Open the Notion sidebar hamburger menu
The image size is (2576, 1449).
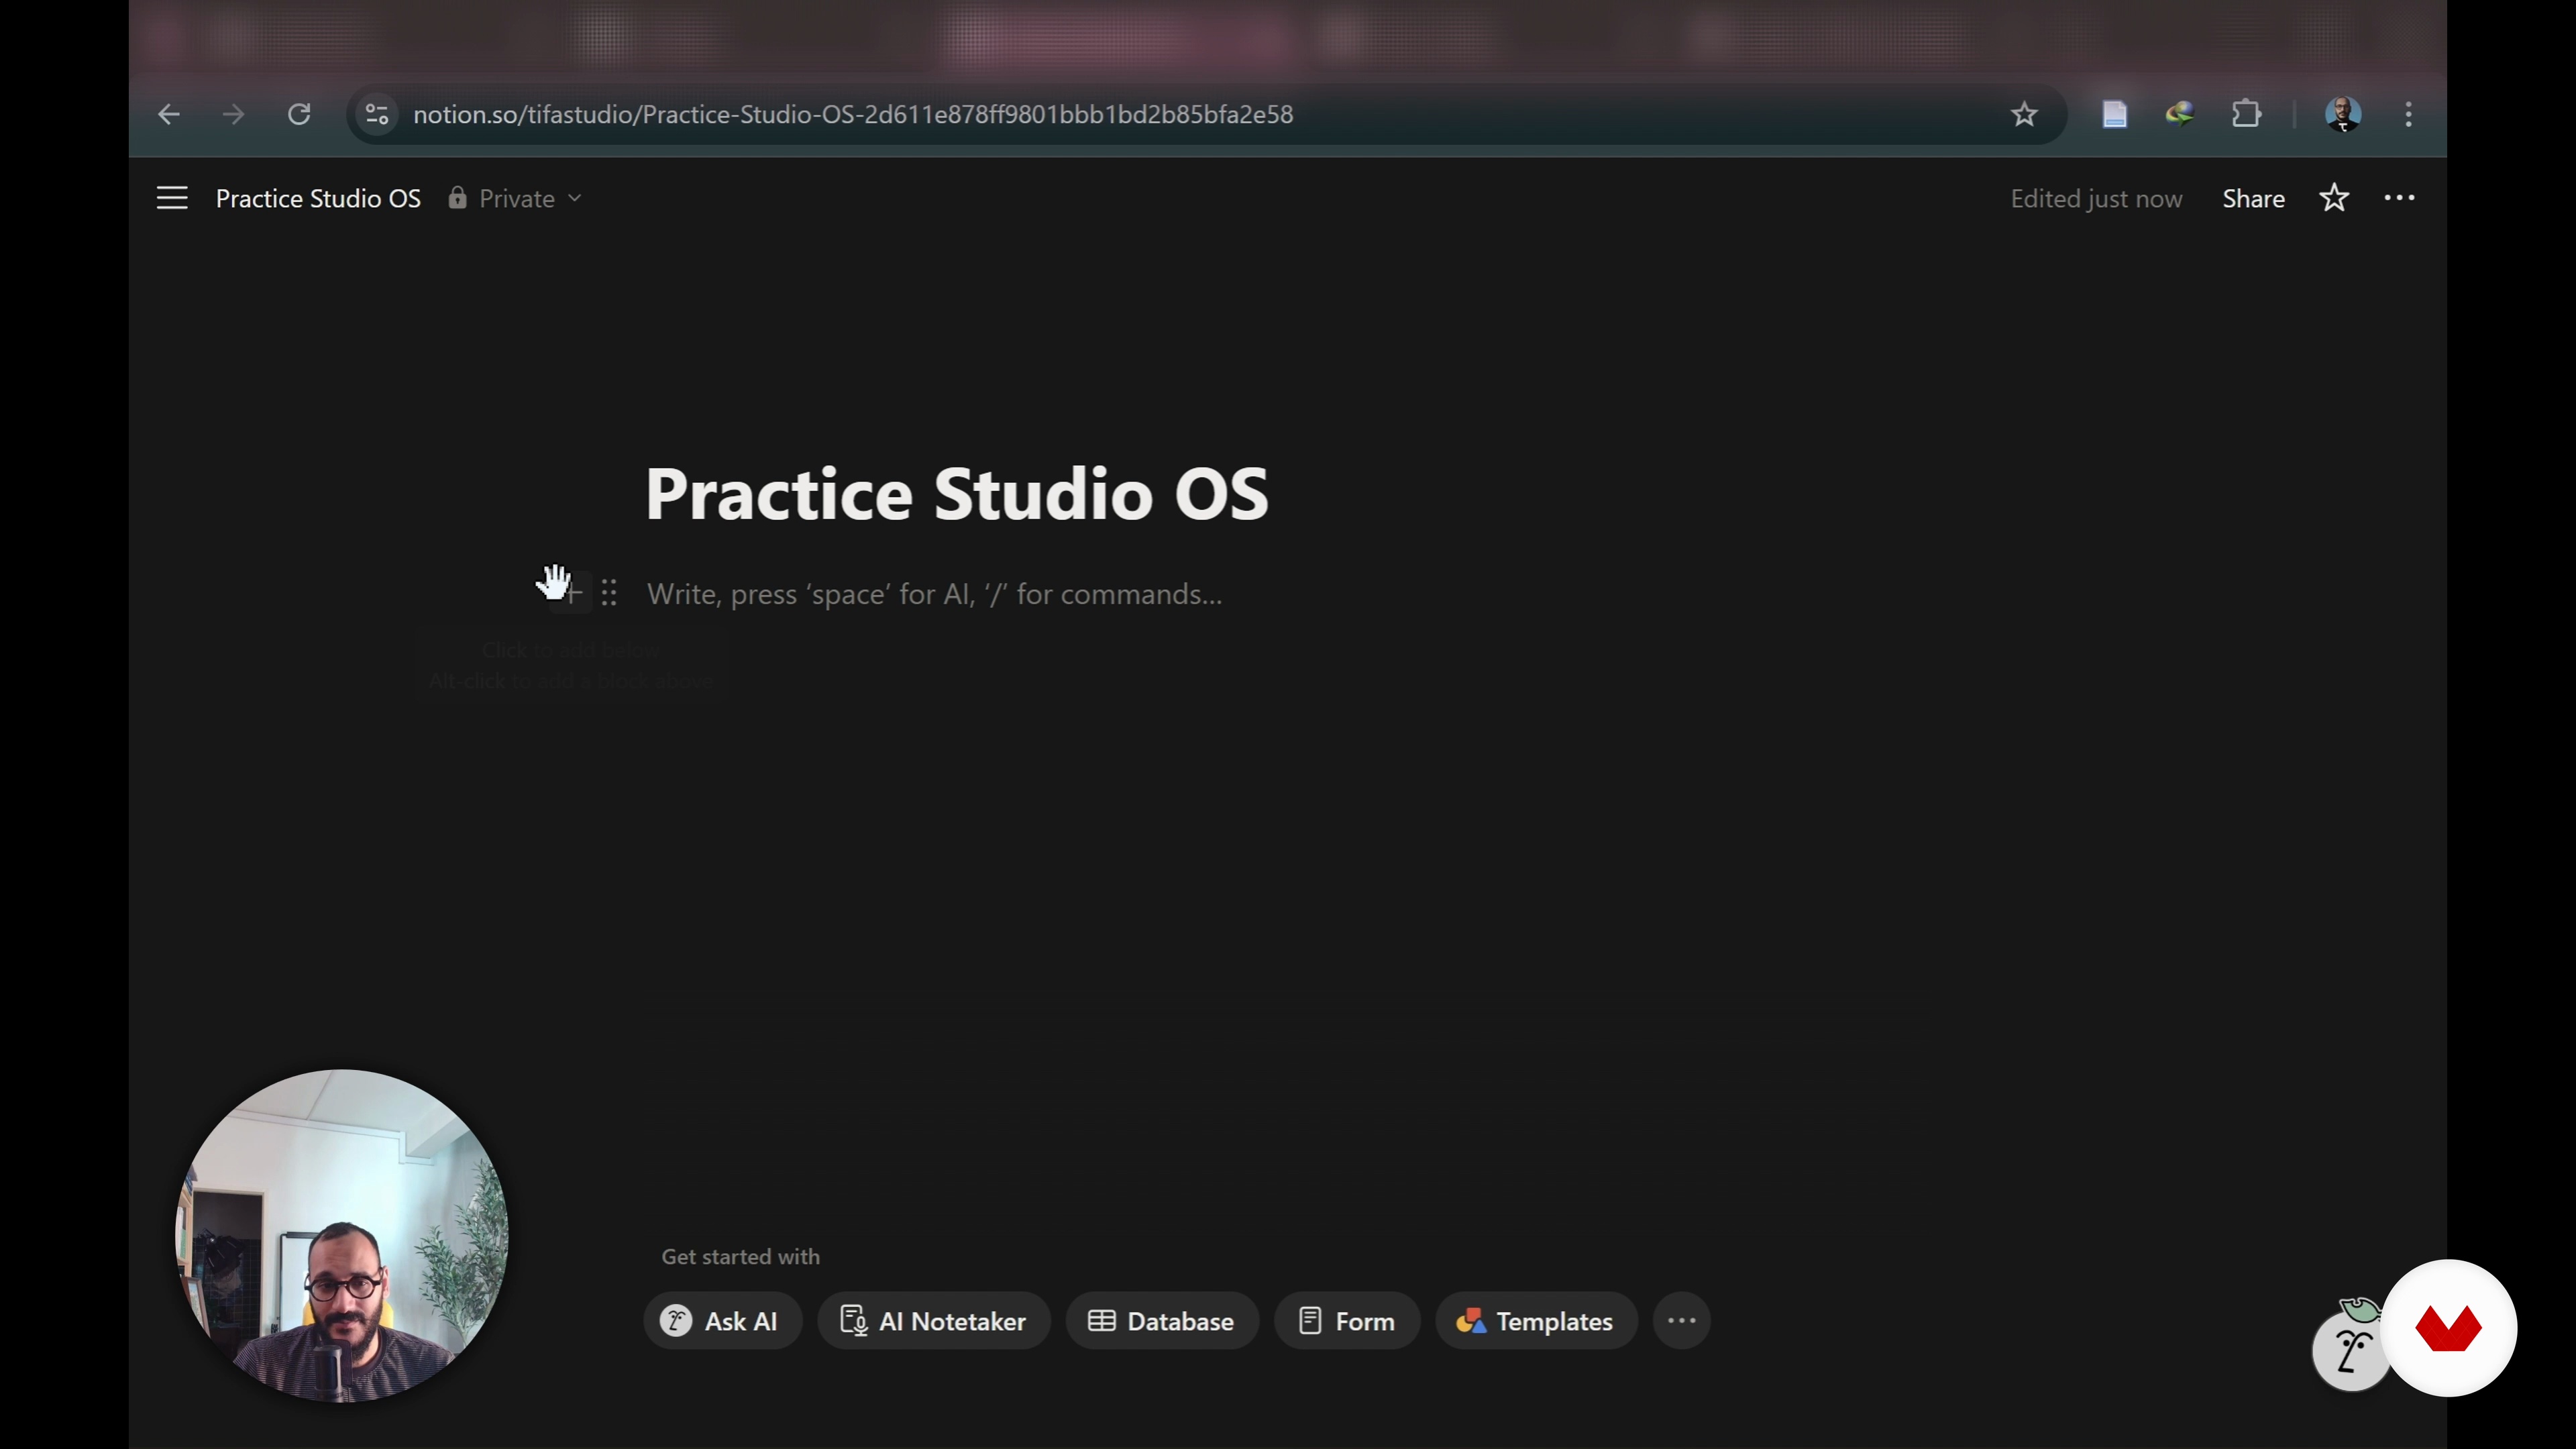(x=172, y=198)
